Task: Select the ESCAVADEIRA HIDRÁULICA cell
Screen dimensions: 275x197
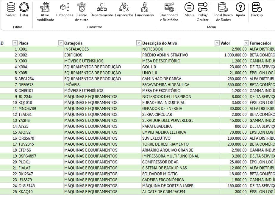Action: [181, 85]
